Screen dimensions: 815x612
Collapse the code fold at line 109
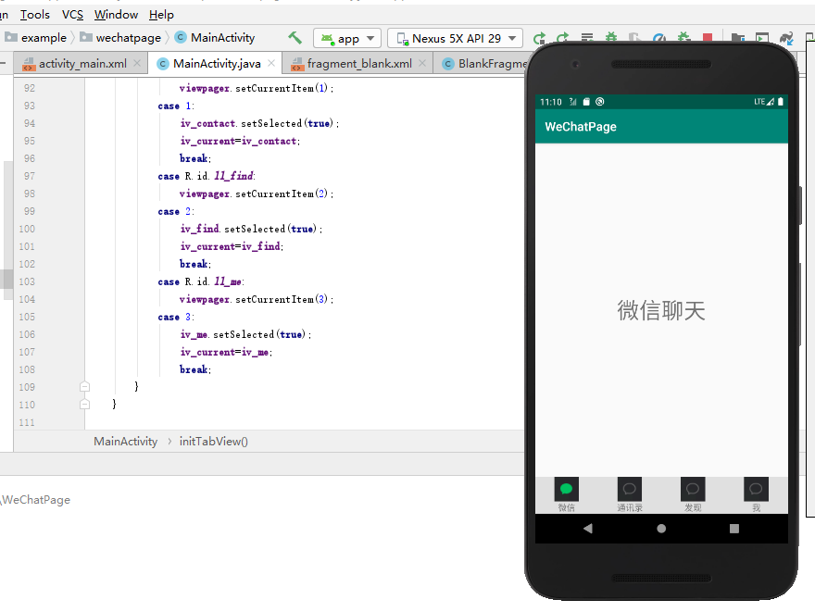[x=84, y=386]
